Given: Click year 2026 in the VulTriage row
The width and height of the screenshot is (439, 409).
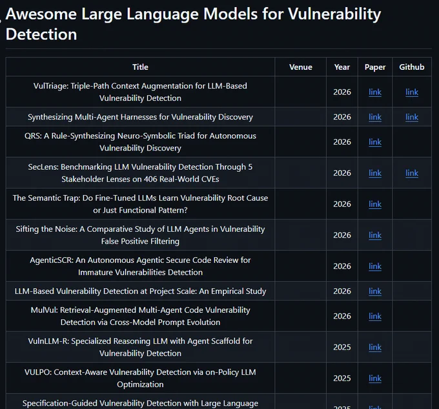Looking at the screenshot, I should [342, 92].
